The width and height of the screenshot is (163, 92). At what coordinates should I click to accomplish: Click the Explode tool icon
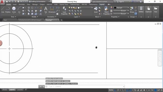[x=41, y=11]
